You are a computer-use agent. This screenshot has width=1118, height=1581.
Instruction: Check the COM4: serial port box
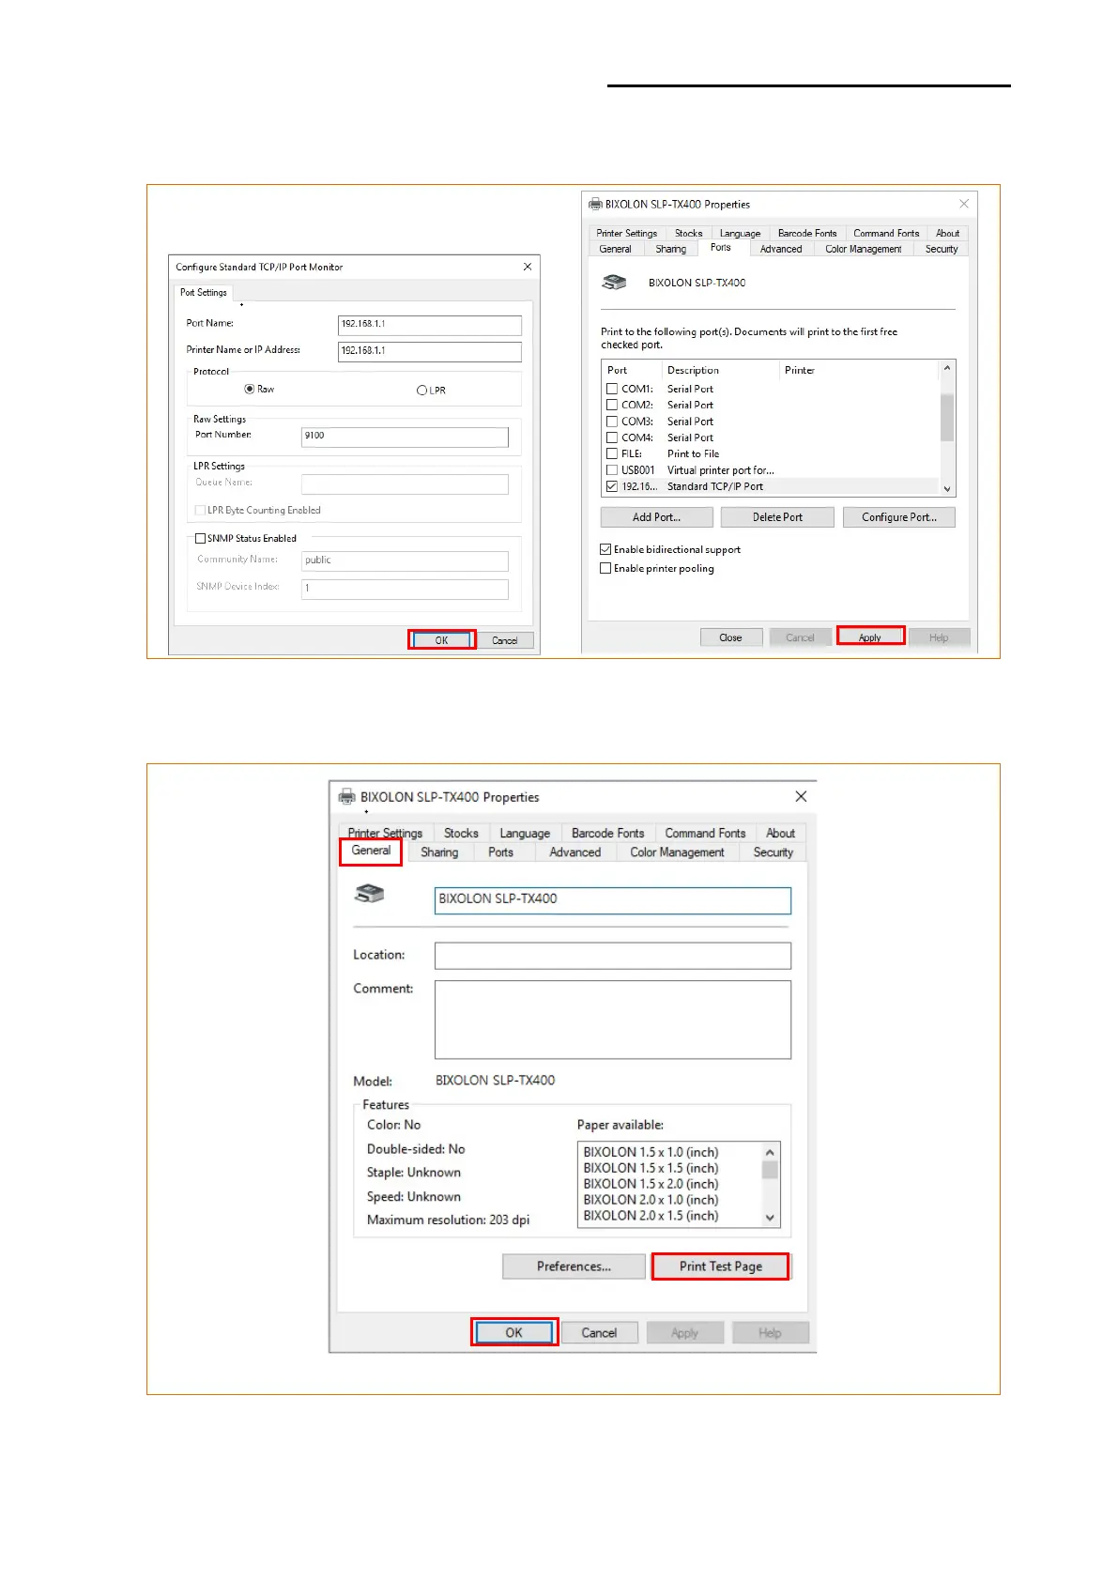pos(612,437)
